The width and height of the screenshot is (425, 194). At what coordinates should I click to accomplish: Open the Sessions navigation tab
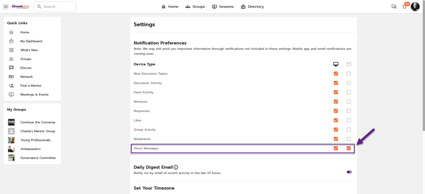pyautogui.click(x=223, y=7)
